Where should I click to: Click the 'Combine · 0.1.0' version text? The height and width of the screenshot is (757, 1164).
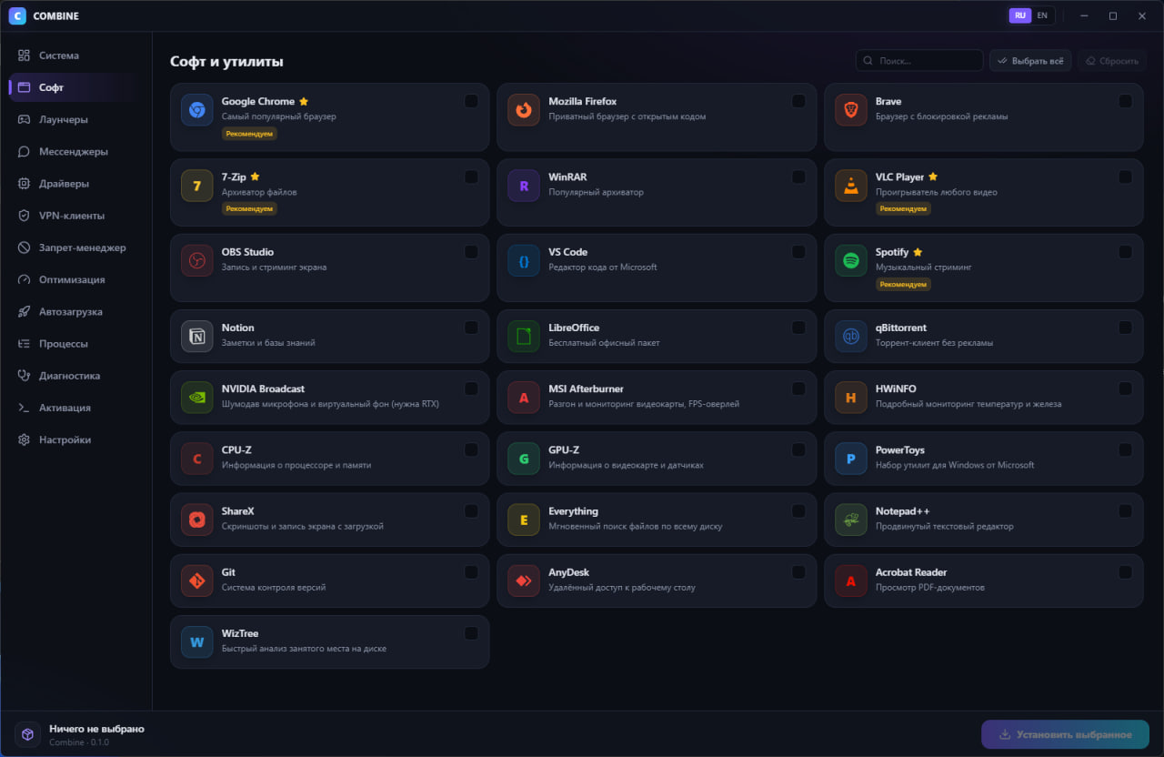click(x=79, y=742)
